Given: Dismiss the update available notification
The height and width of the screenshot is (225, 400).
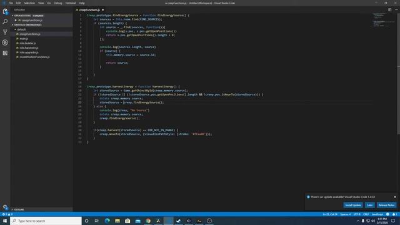Looking at the screenshot, I should (395, 197).
